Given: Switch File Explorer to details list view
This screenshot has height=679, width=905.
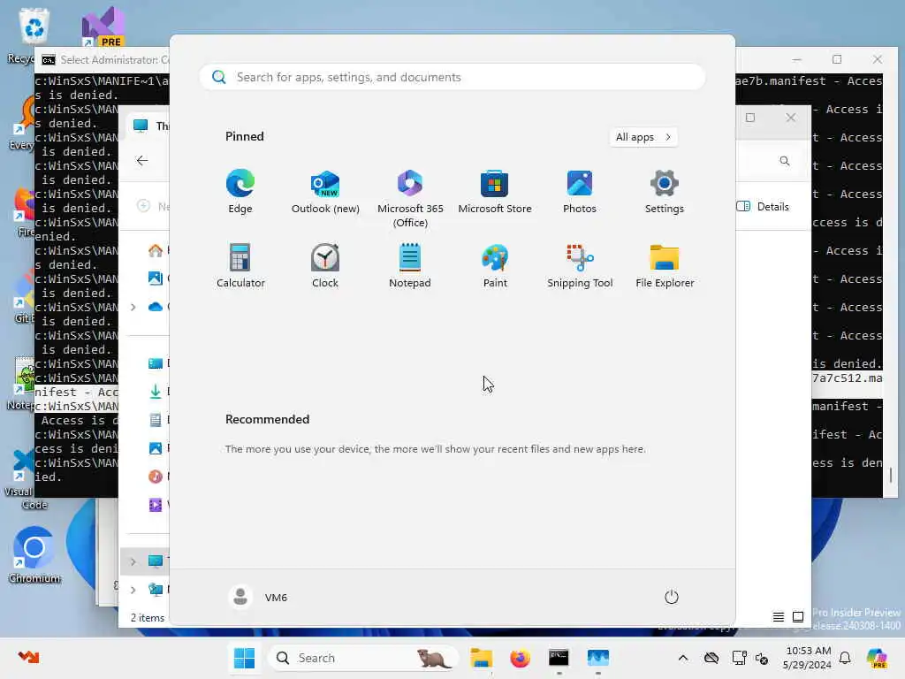Looking at the screenshot, I should point(778,617).
